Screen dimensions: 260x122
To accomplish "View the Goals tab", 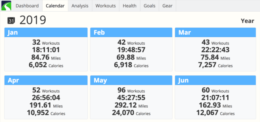I will click(x=150, y=6).
